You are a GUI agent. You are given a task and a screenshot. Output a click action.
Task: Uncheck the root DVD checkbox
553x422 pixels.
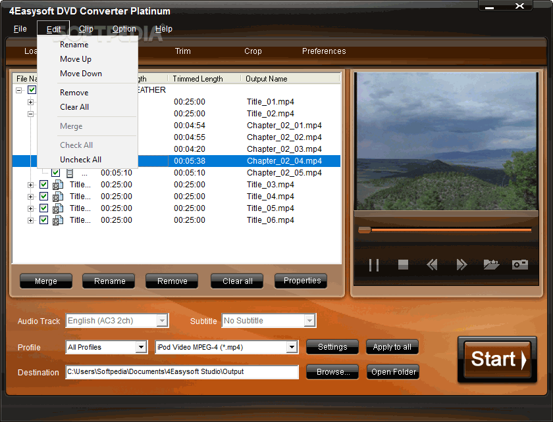click(x=32, y=90)
